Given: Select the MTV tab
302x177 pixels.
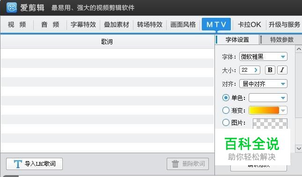Looking at the screenshot, I should tap(216, 24).
